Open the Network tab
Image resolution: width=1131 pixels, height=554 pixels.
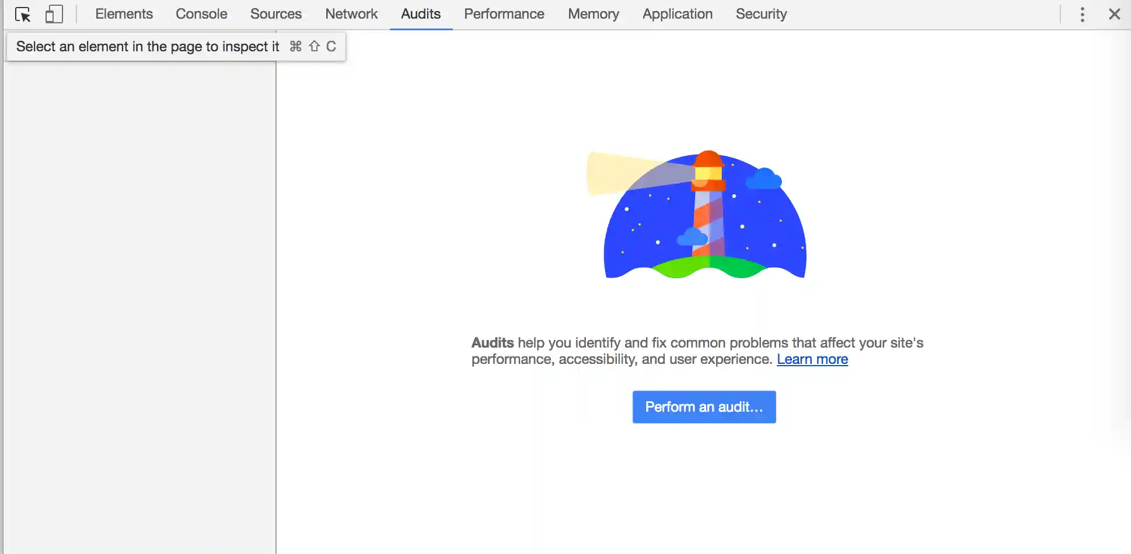pyautogui.click(x=351, y=14)
